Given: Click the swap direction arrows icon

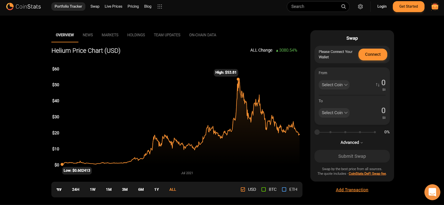Looking at the screenshot, I should click(378, 85).
